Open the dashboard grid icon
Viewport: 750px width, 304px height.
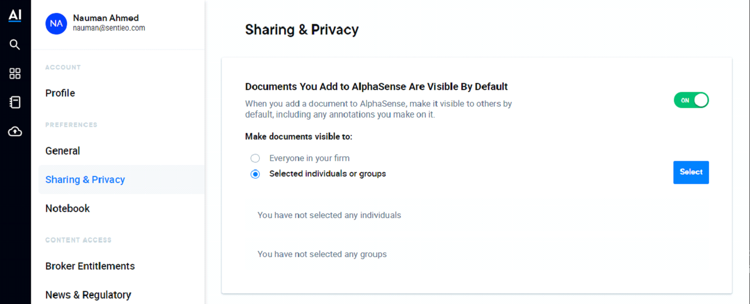point(15,74)
